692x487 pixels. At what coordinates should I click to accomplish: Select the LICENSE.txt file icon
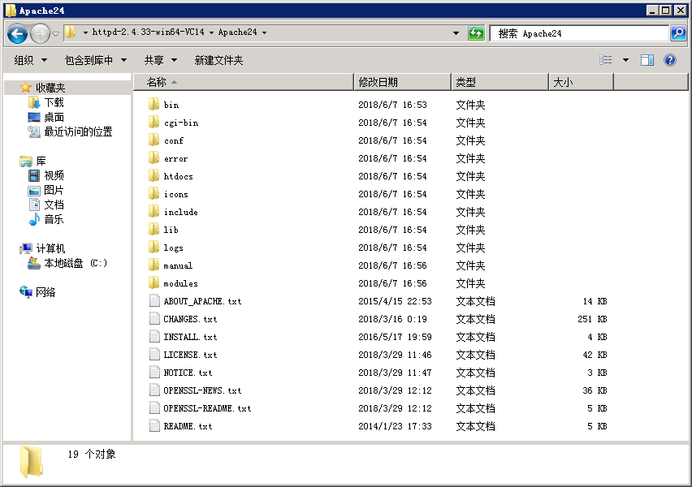click(x=154, y=354)
